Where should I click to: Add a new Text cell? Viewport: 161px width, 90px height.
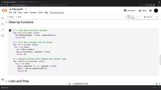coord(18,17)
